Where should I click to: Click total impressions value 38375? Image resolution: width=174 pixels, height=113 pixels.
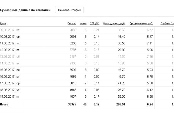(x=72, y=105)
